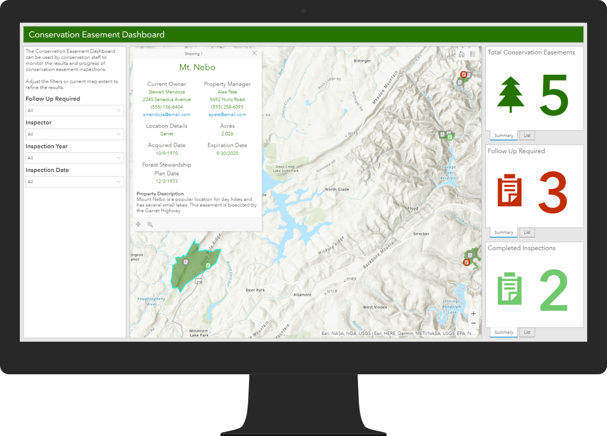Zoom in using the plus icon on the map
607x436 pixels.
473,313
